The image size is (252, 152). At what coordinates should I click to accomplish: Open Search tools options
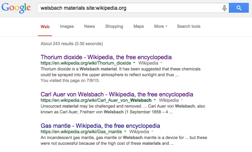189,26
